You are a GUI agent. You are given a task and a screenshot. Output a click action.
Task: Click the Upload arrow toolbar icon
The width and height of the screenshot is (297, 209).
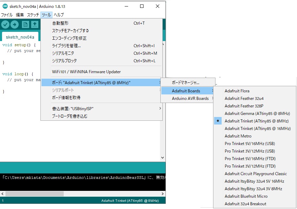tap(15, 24)
